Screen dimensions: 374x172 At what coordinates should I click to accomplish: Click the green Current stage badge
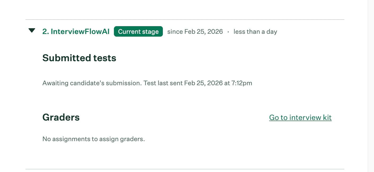(x=138, y=31)
